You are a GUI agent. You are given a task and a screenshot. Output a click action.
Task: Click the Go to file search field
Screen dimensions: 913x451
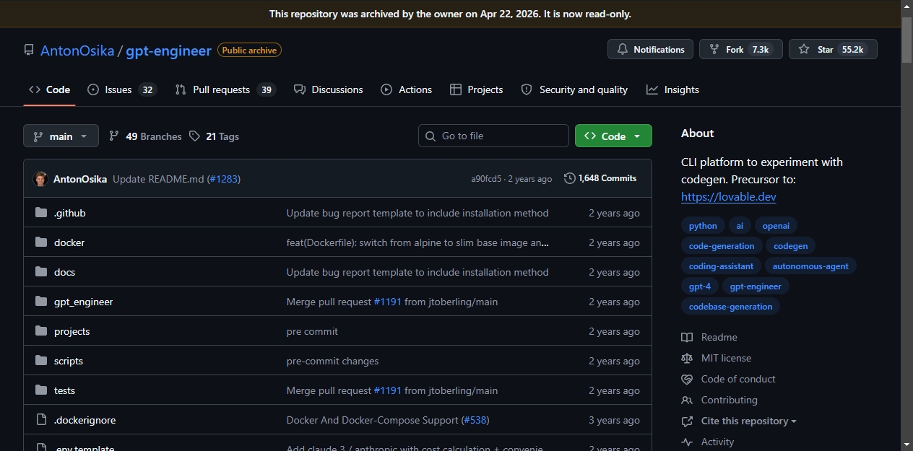pyautogui.click(x=493, y=136)
